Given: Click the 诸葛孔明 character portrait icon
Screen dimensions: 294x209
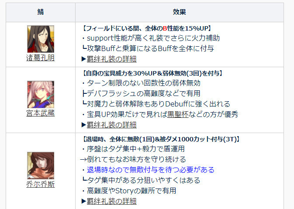Looking at the screenshot, I should pyautogui.click(x=41, y=39).
